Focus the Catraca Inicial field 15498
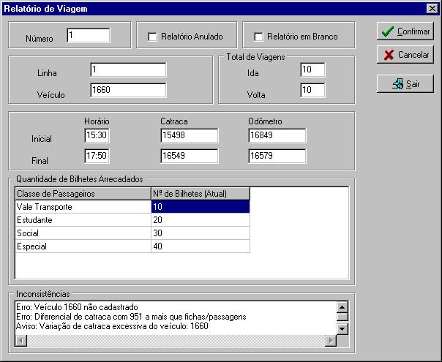This screenshot has height=362, width=442. click(190, 135)
